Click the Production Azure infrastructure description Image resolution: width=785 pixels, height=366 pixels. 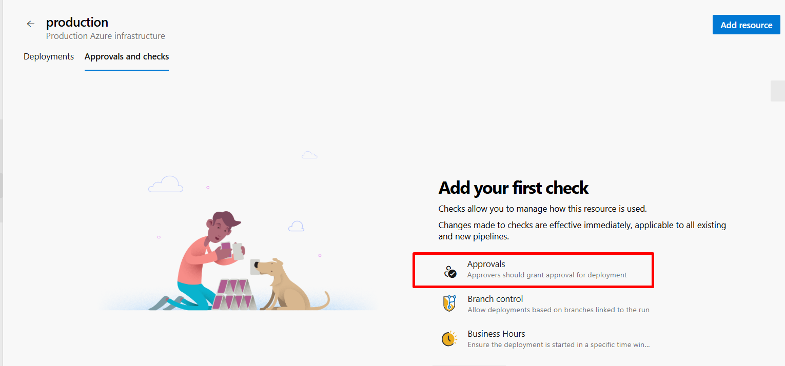tap(105, 36)
